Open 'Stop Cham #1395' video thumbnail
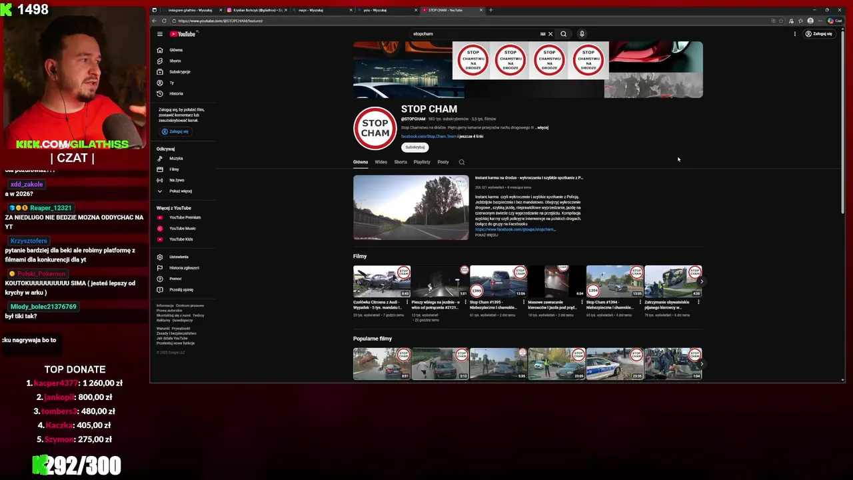853x480 pixels. 498,281
